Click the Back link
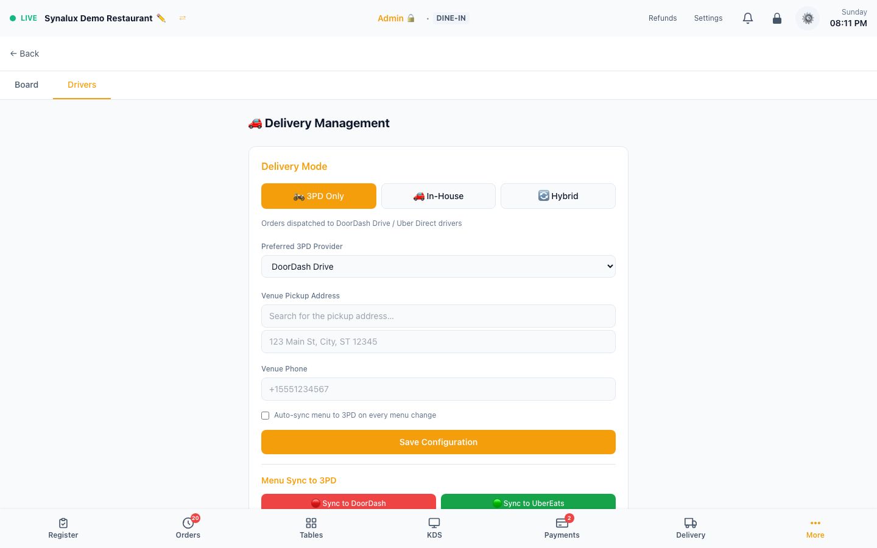 (x=24, y=54)
